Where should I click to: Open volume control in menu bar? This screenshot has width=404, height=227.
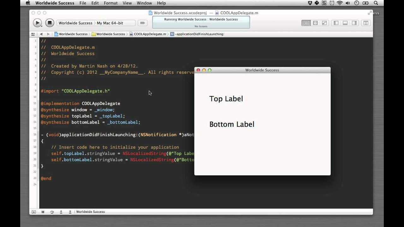point(348,3)
